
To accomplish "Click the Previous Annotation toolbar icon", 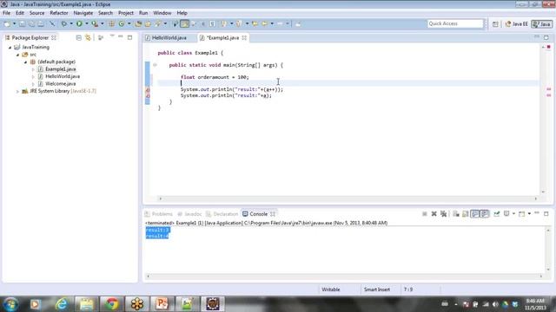I will pyautogui.click(x=239, y=24).
